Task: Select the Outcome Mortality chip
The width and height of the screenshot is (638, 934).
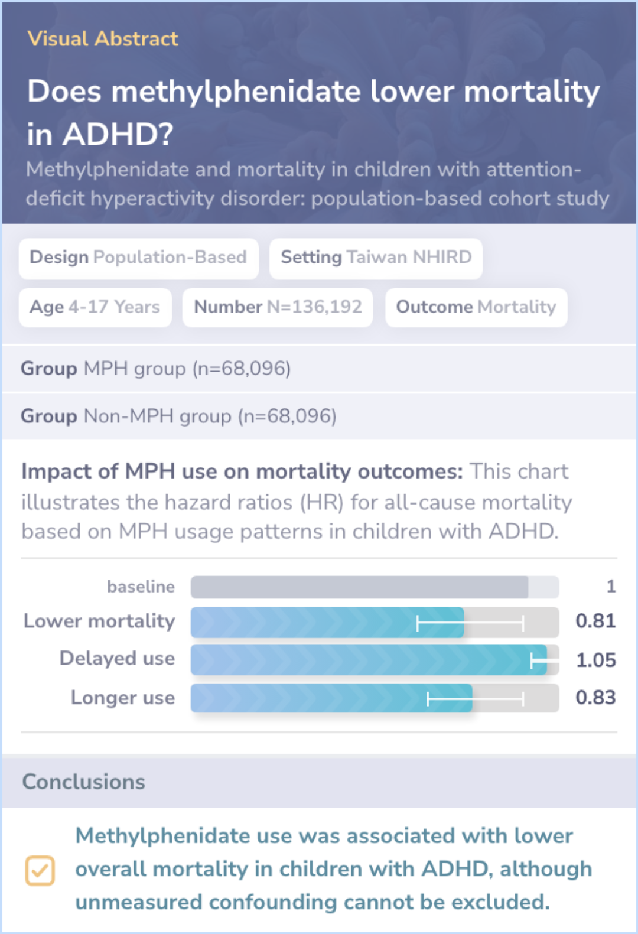Action: pyautogui.click(x=476, y=307)
